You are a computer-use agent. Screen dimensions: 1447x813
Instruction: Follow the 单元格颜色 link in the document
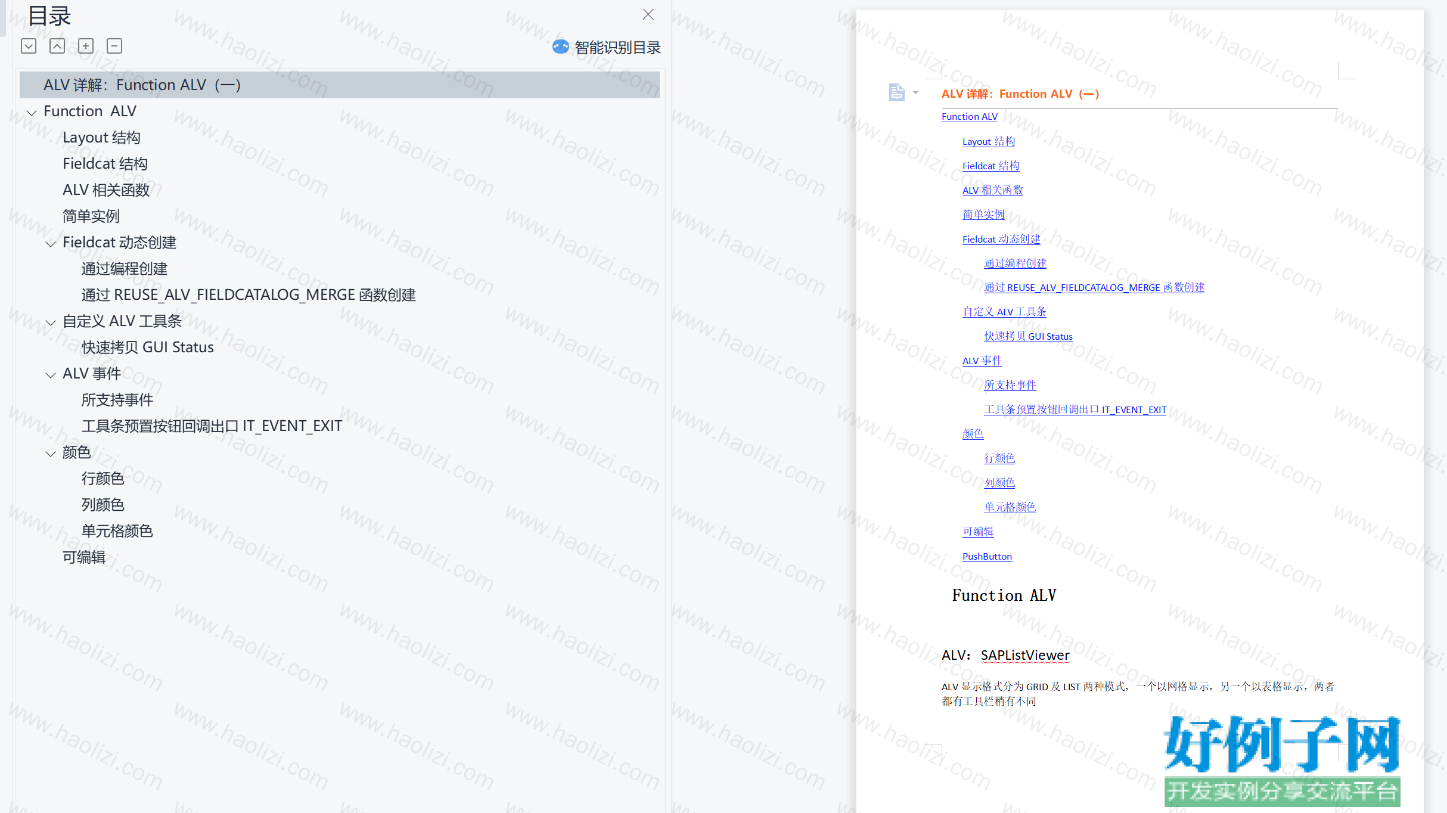coord(1010,507)
